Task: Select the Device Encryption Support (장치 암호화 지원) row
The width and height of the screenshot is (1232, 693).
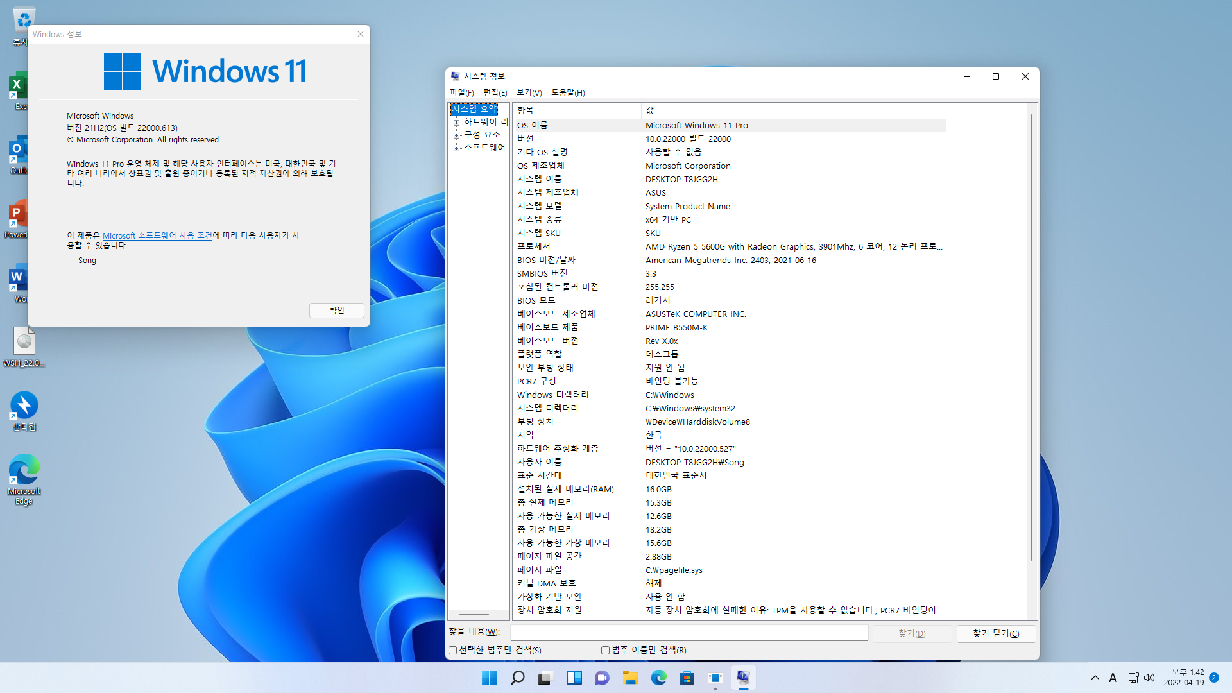Action: pos(730,610)
